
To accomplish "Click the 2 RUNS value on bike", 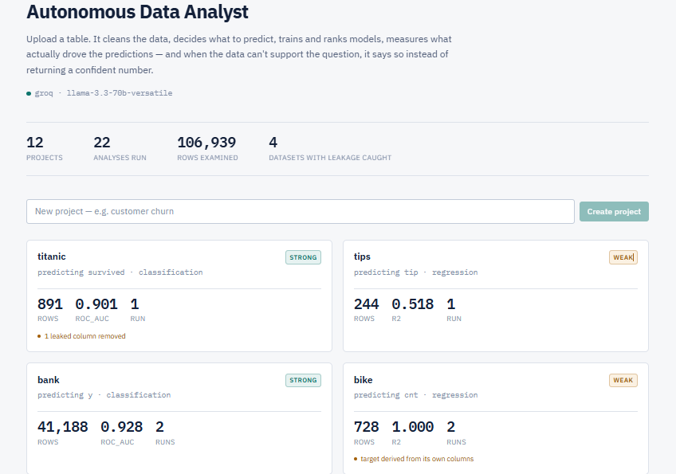I will (x=456, y=433).
